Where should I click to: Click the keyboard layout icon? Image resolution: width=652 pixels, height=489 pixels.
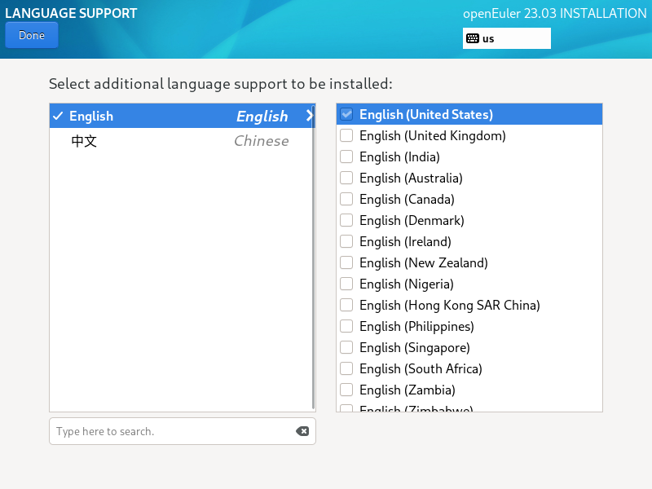473,38
